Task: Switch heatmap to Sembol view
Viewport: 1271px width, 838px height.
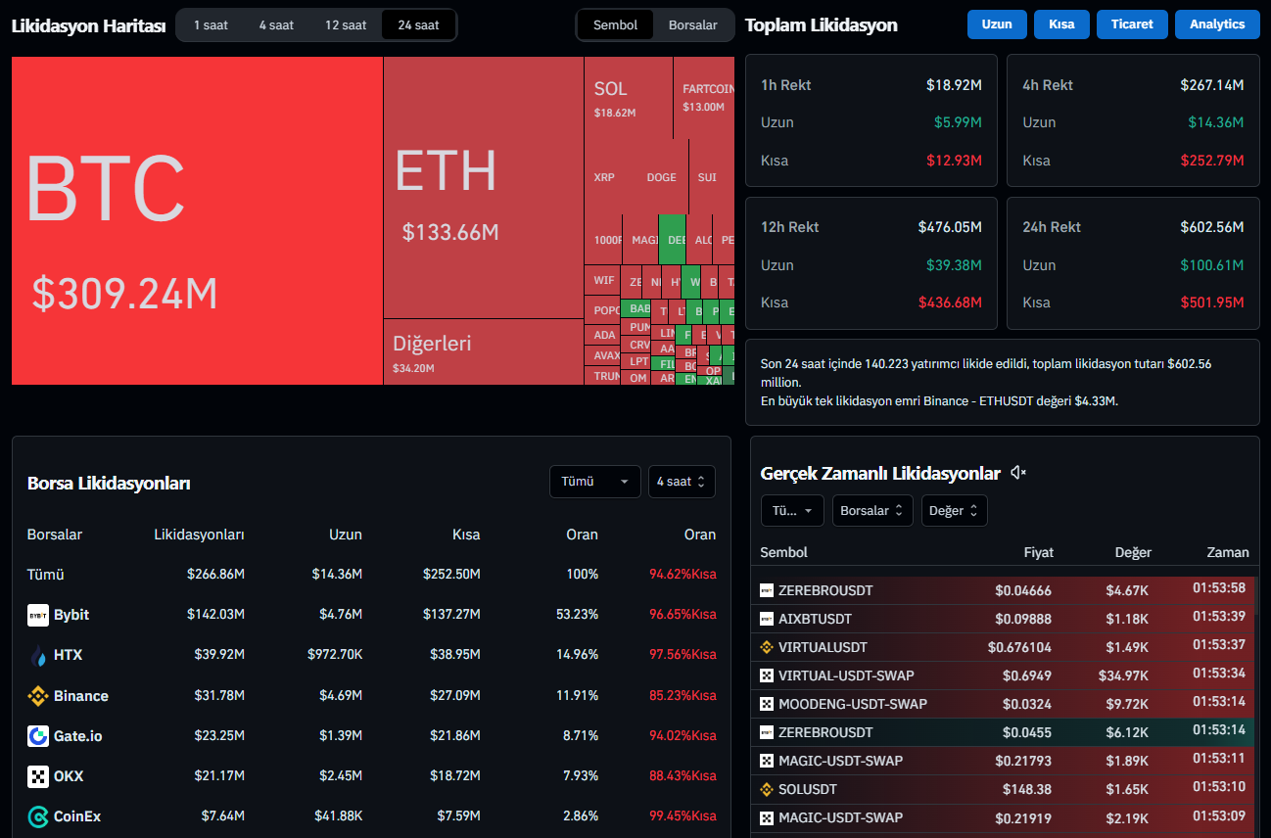Action: click(615, 25)
